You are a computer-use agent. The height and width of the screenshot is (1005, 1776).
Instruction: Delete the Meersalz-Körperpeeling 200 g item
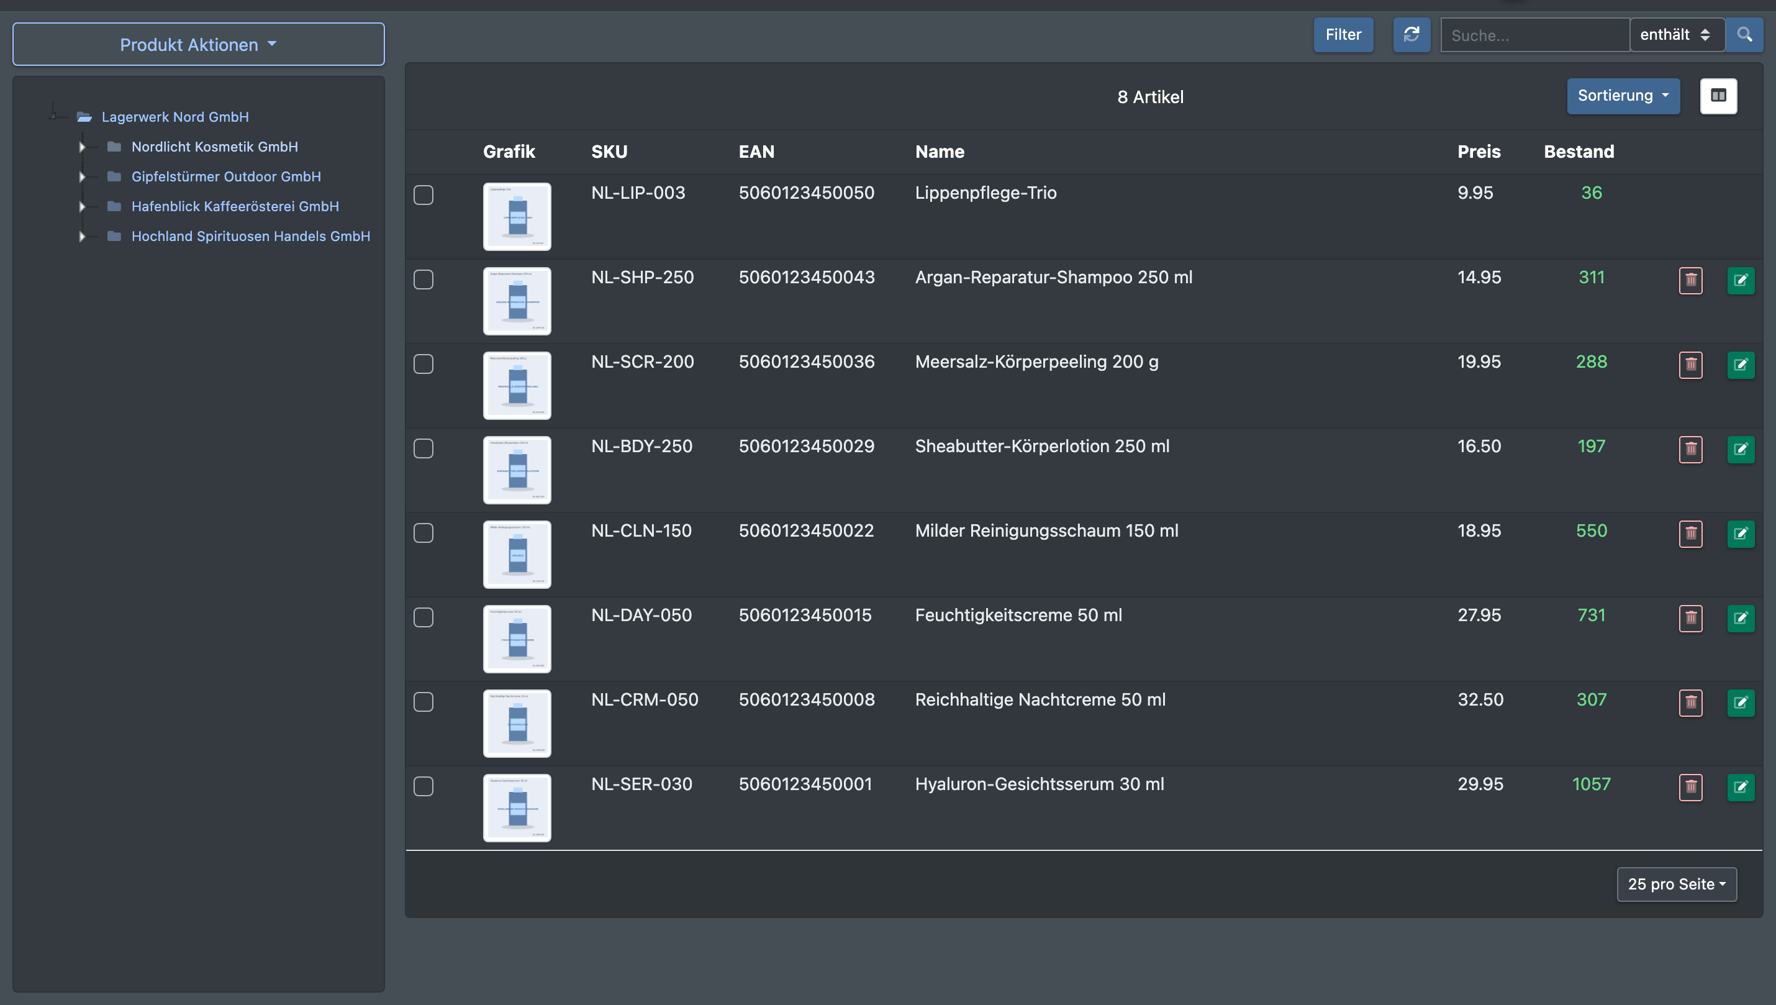1690,365
